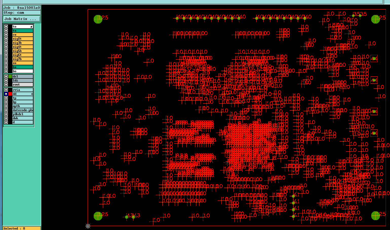Toggle checkbox for the 'bo' layer

click(x=6, y=71)
